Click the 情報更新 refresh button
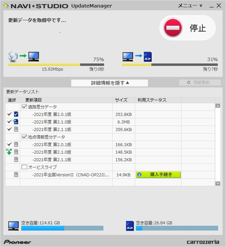Viewport: 226px width, 247px height. tap(200, 82)
